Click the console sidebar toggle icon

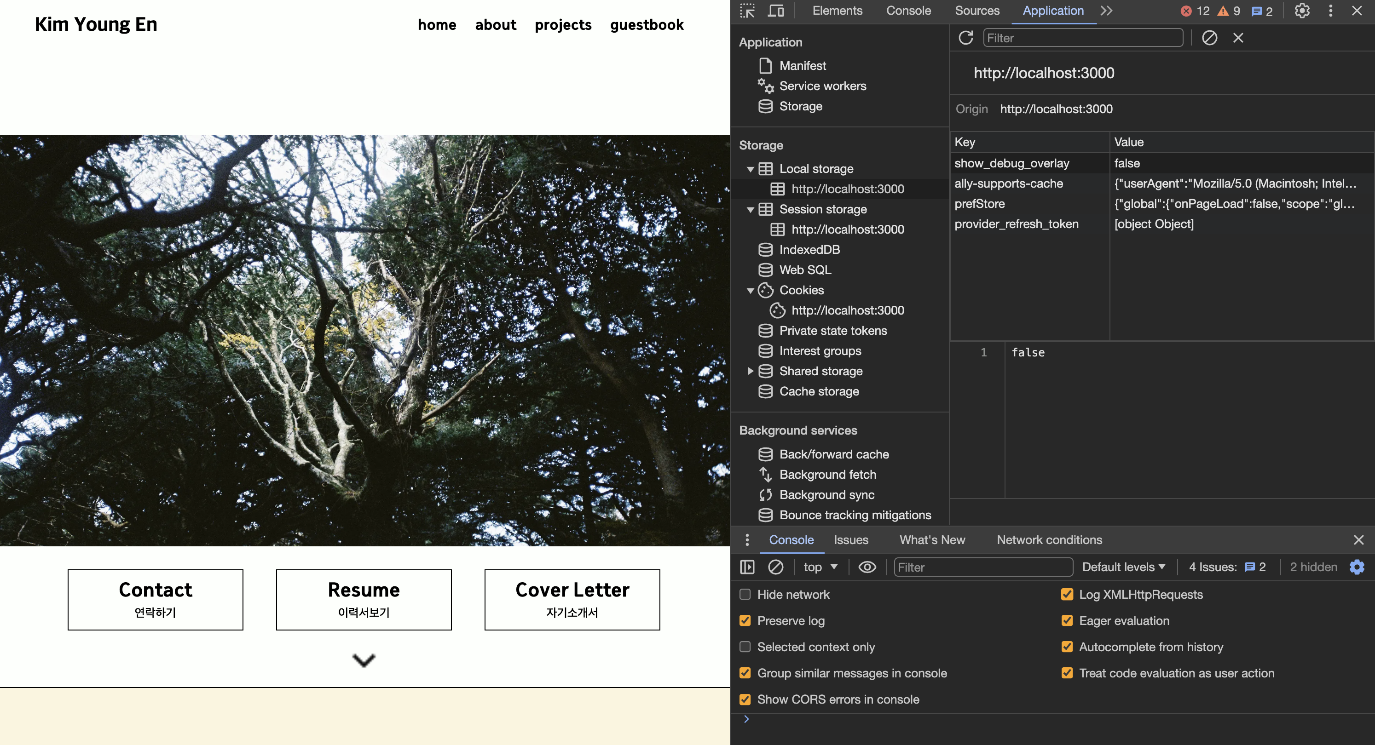pos(747,567)
